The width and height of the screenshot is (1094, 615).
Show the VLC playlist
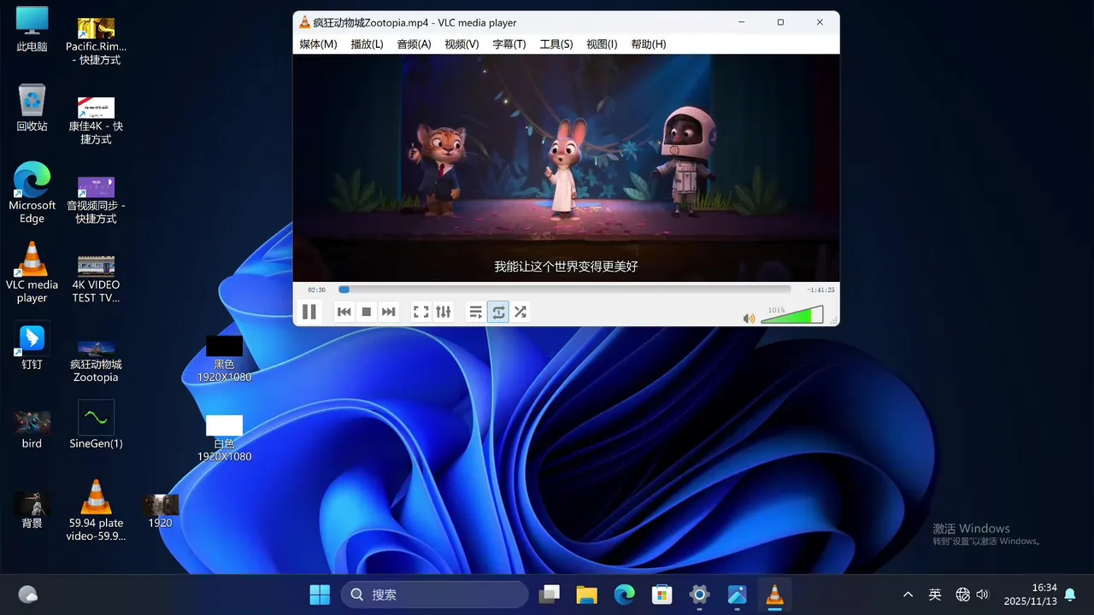coord(476,312)
